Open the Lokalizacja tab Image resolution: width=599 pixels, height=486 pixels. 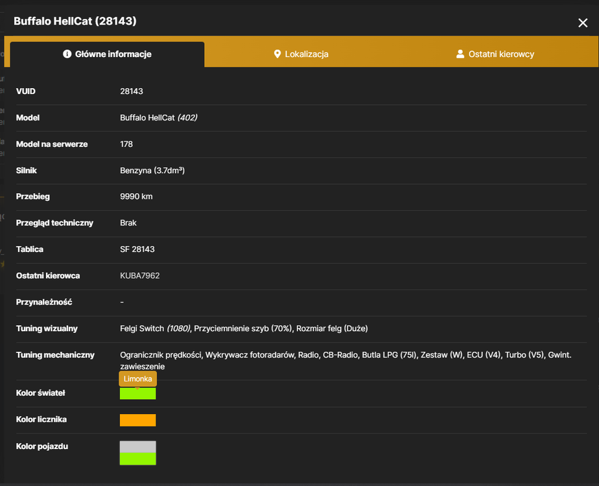point(301,54)
